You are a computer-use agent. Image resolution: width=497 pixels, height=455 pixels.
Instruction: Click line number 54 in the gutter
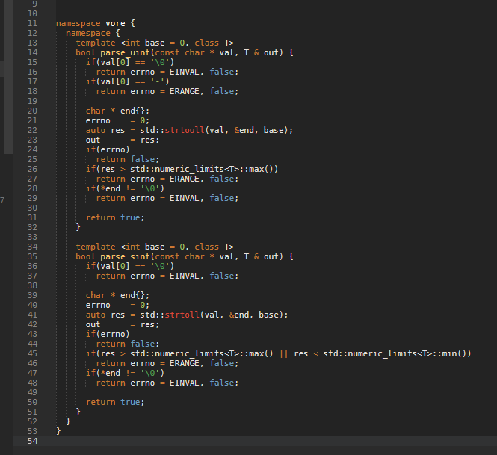click(31, 441)
